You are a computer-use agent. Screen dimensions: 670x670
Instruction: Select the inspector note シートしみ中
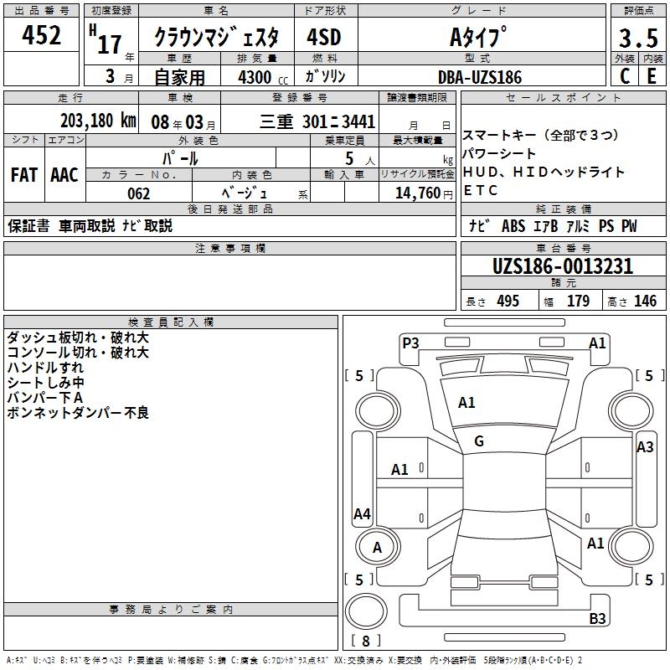tap(45, 383)
